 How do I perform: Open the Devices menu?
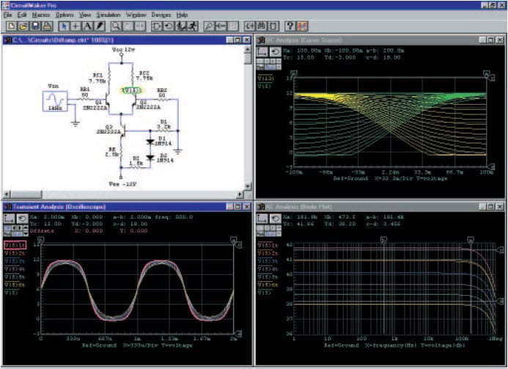pos(160,15)
